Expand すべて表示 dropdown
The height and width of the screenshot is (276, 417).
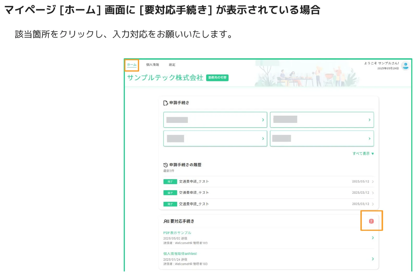tap(363, 154)
